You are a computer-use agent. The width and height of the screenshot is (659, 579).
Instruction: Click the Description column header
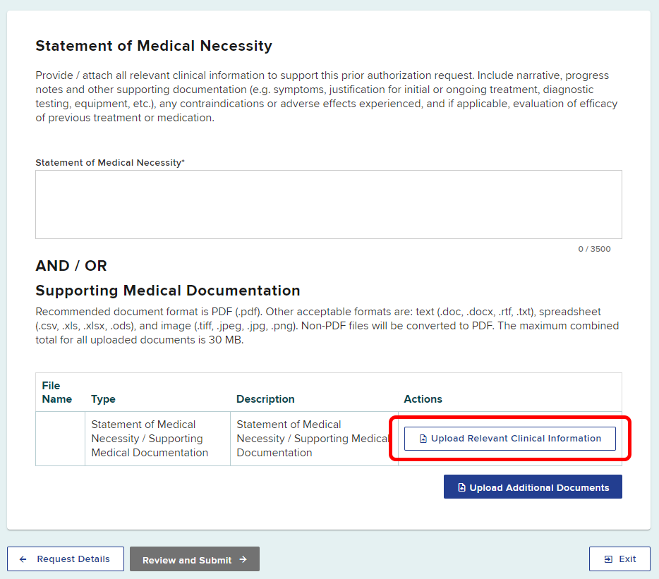click(265, 399)
